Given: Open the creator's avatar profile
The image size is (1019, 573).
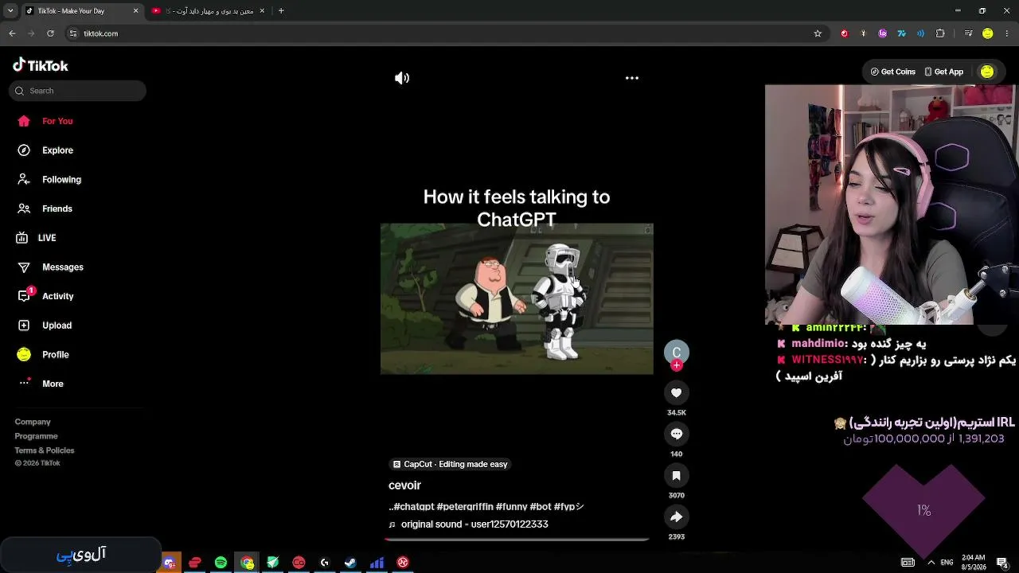Looking at the screenshot, I should click(x=677, y=352).
